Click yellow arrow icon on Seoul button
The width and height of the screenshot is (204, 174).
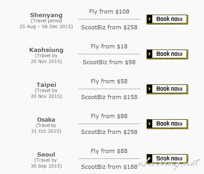pos(149,159)
